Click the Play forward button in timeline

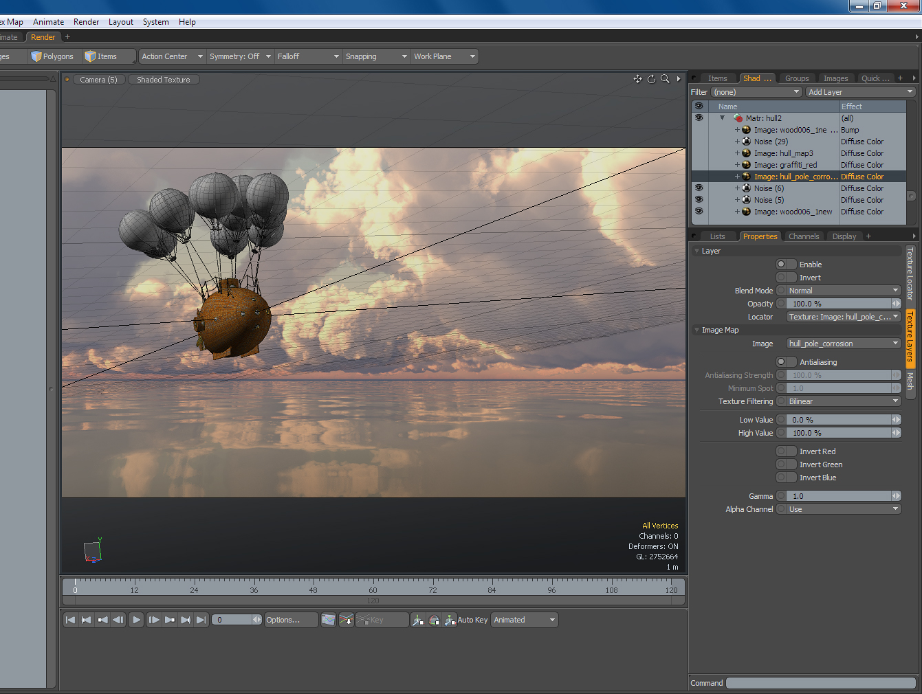pos(136,620)
